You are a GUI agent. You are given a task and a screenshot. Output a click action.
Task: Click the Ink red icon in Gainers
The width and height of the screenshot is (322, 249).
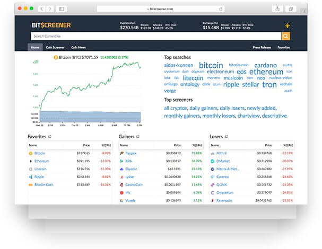click(x=121, y=193)
